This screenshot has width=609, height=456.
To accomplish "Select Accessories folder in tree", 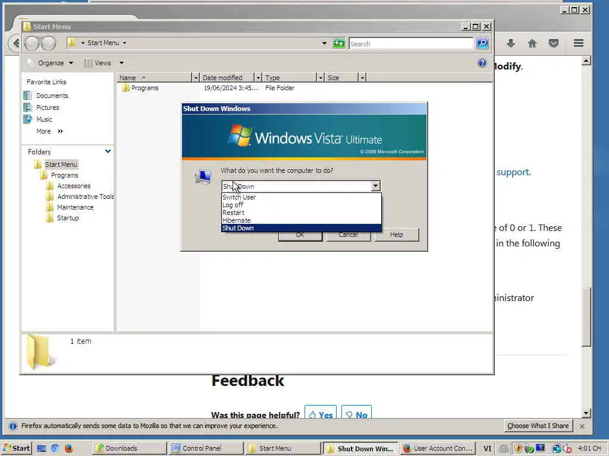I will pos(74,186).
